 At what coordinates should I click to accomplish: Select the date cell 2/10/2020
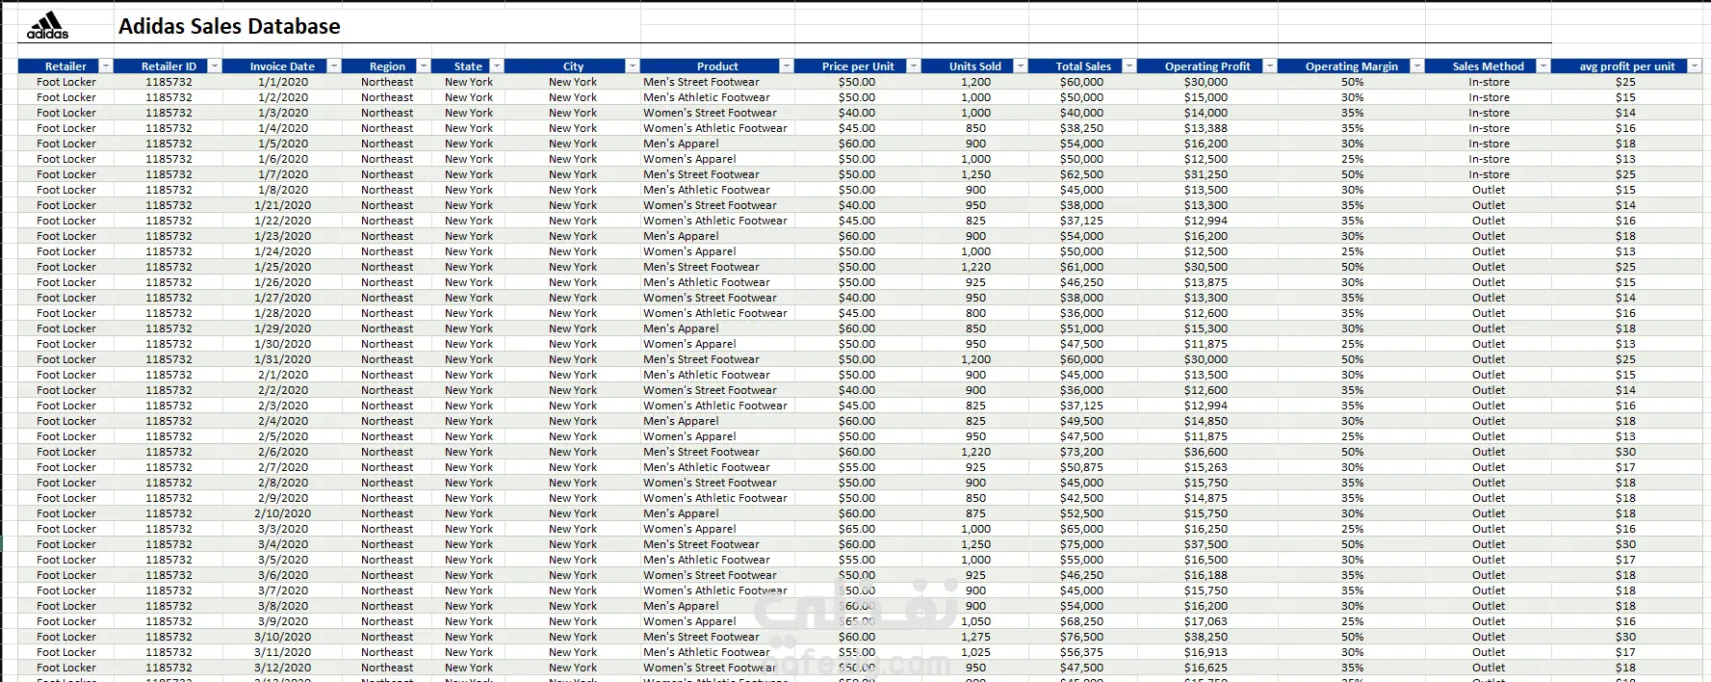(283, 513)
